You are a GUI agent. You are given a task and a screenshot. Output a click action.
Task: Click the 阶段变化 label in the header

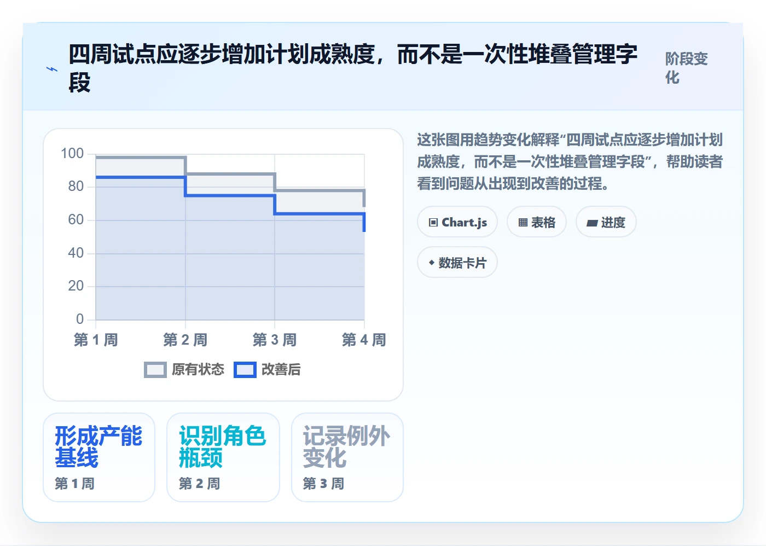click(687, 68)
